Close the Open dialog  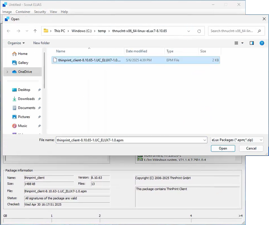click(x=264, y=19)
